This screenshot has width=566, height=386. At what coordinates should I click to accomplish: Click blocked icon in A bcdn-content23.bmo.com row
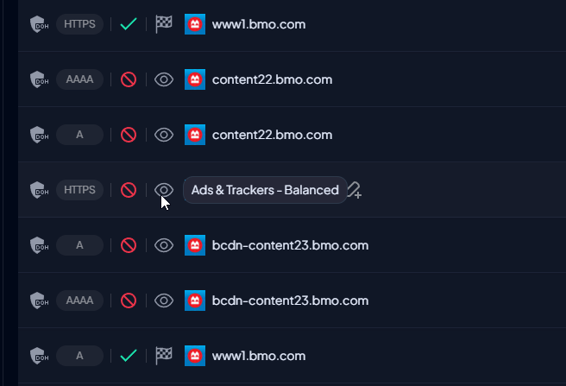click(129, 245)
